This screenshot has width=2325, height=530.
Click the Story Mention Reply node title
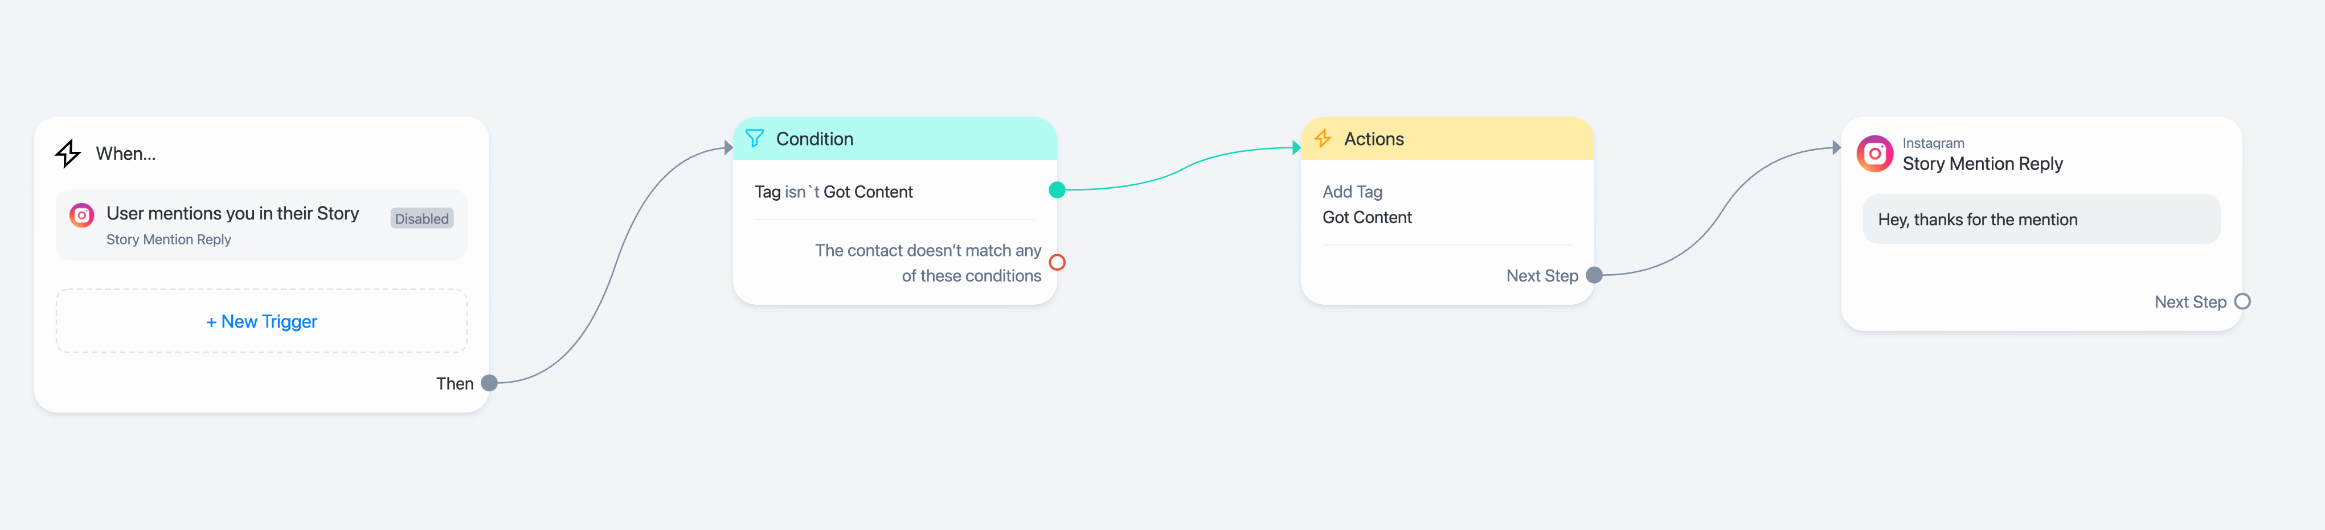click(1982, 164)
